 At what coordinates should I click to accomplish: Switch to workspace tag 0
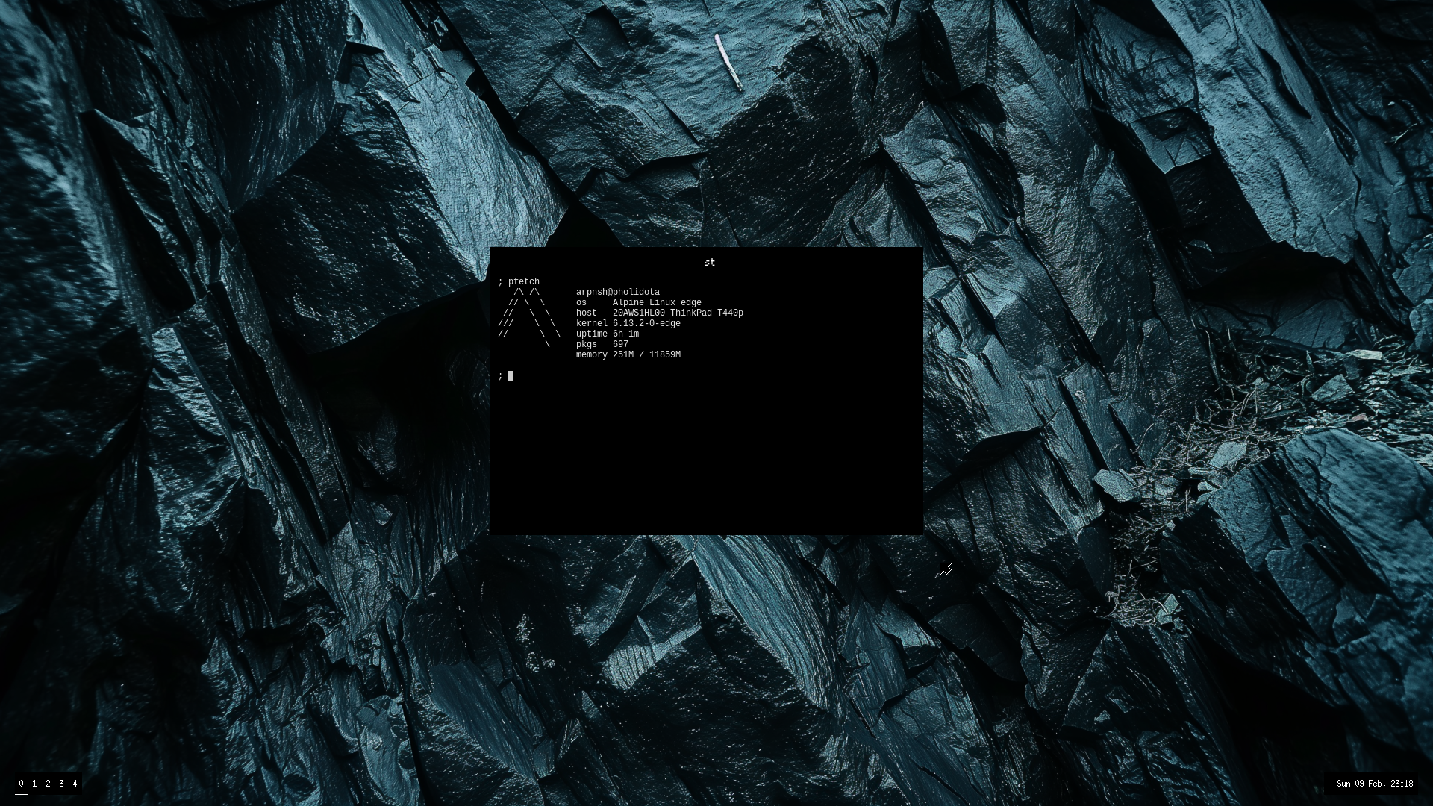coord(21,784)
